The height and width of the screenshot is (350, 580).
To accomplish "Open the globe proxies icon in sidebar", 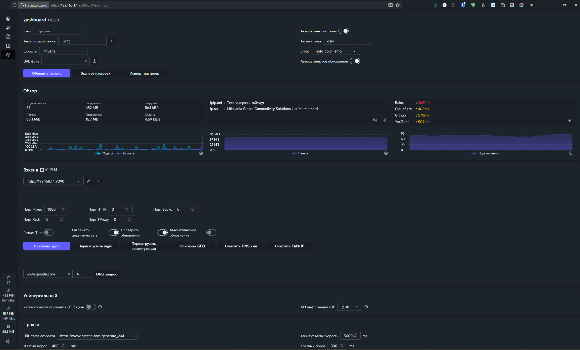I will [x=8, y=19].
